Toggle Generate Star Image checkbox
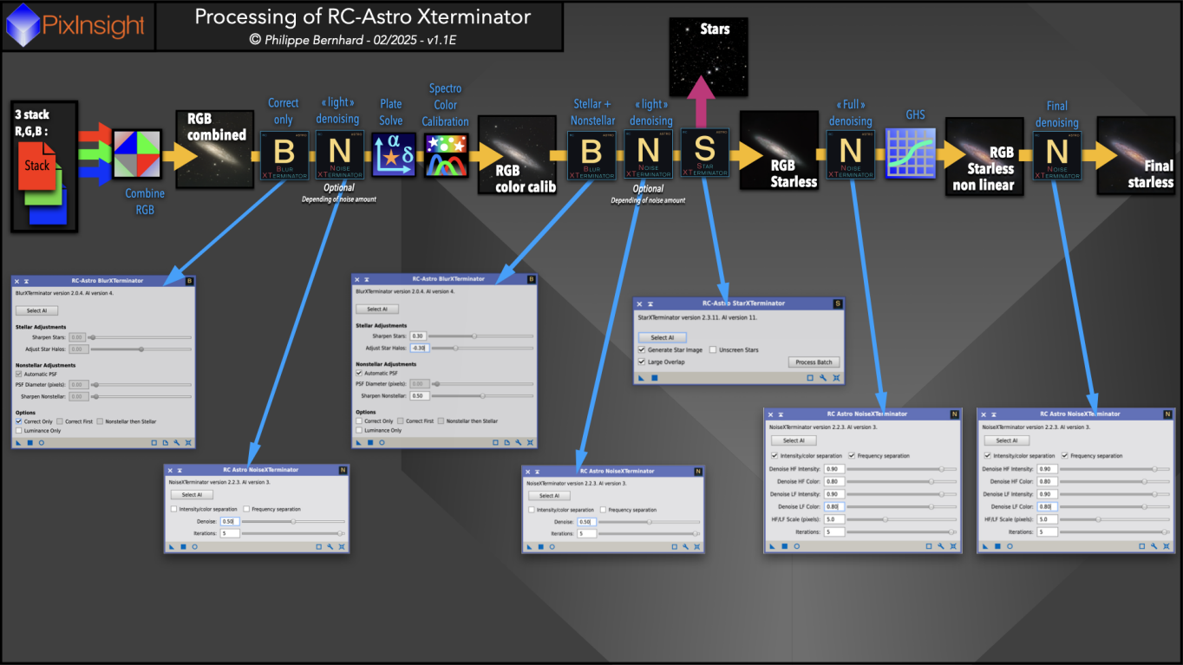The image size is (1183, 665). (x=641, y=350)
